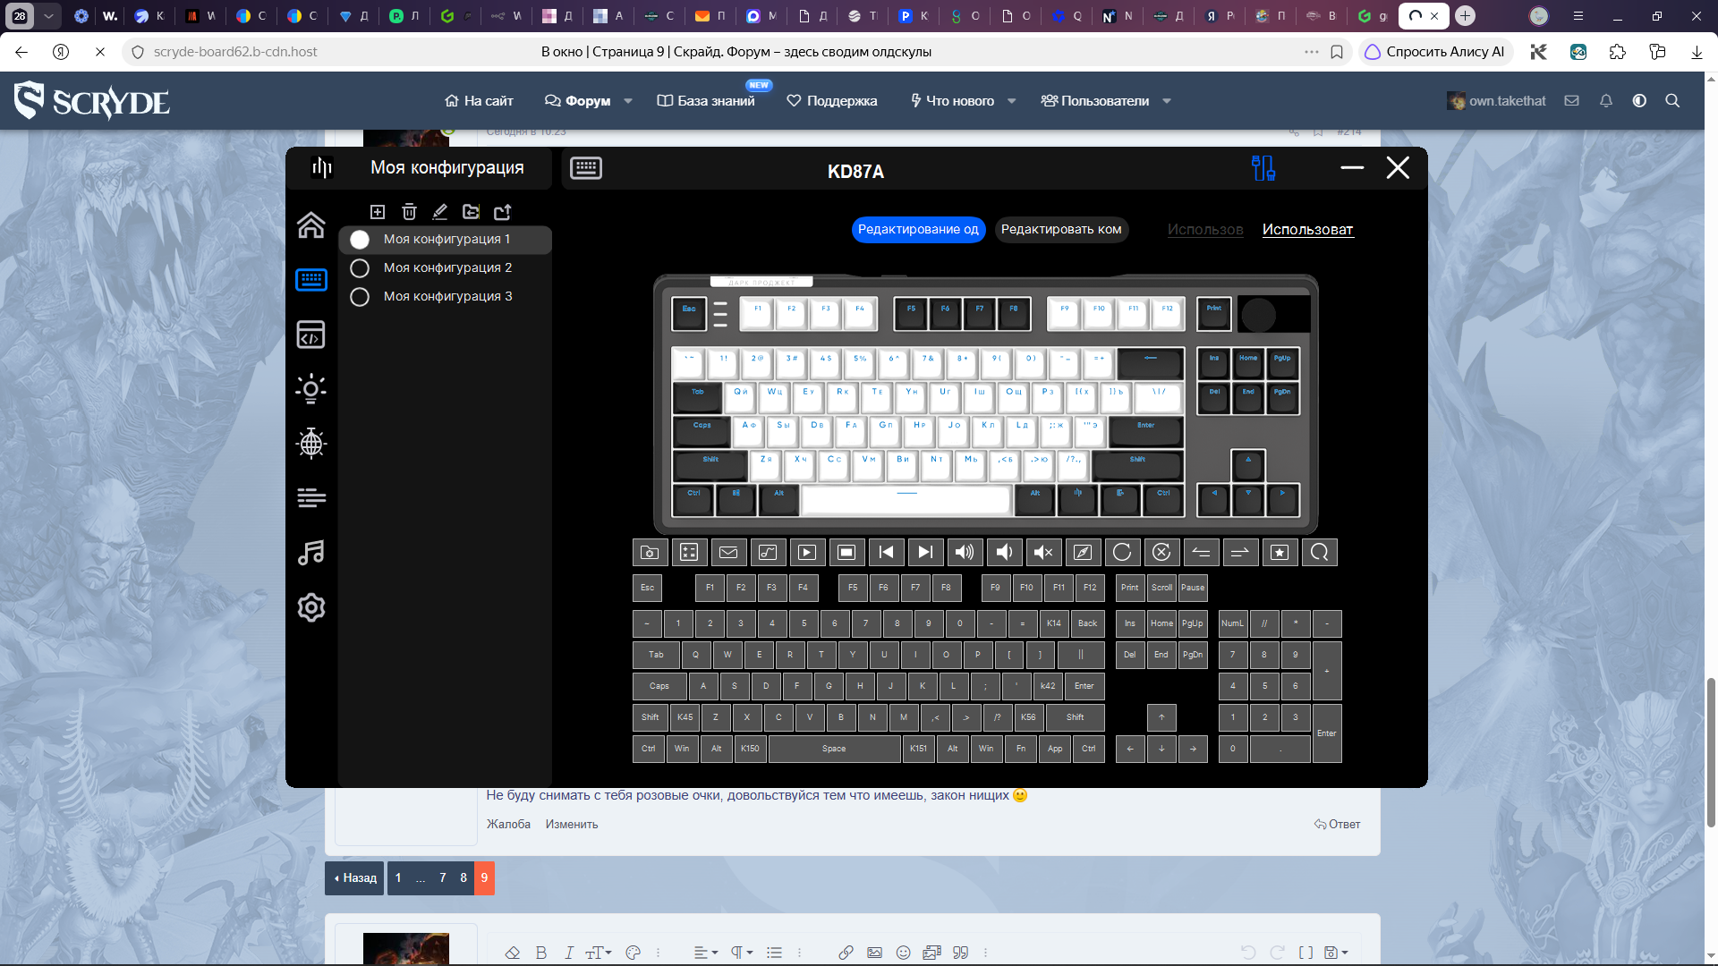Select the Space key in the key picker
This screenshot has height=966, width=1718.
coord(834,749)
